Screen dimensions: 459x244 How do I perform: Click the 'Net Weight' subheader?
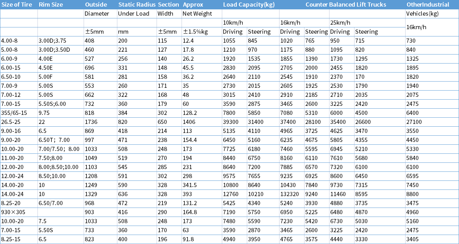coord(197,14)
